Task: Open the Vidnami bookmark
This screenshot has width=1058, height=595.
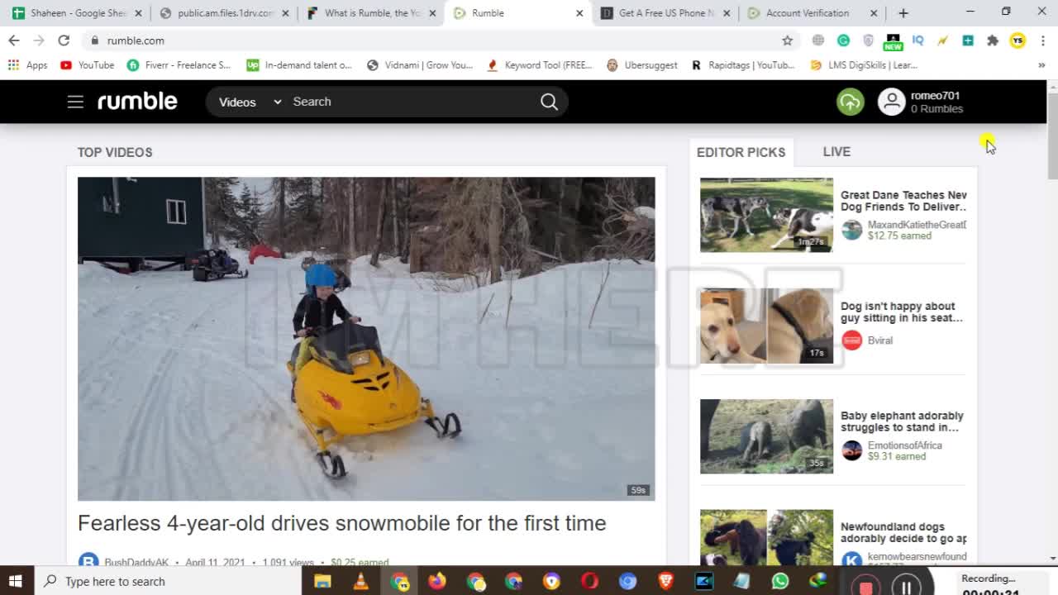Action: (x=419, y=65)
